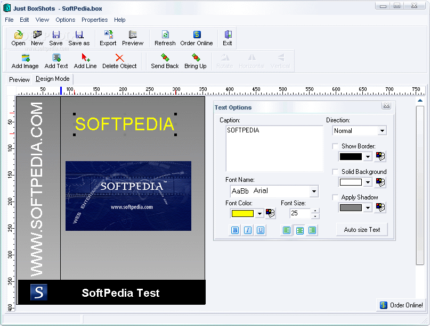The width and height of the screenshot is (430, 326).
Task: Click the white solid background swatch
Action: click(351, 182)
